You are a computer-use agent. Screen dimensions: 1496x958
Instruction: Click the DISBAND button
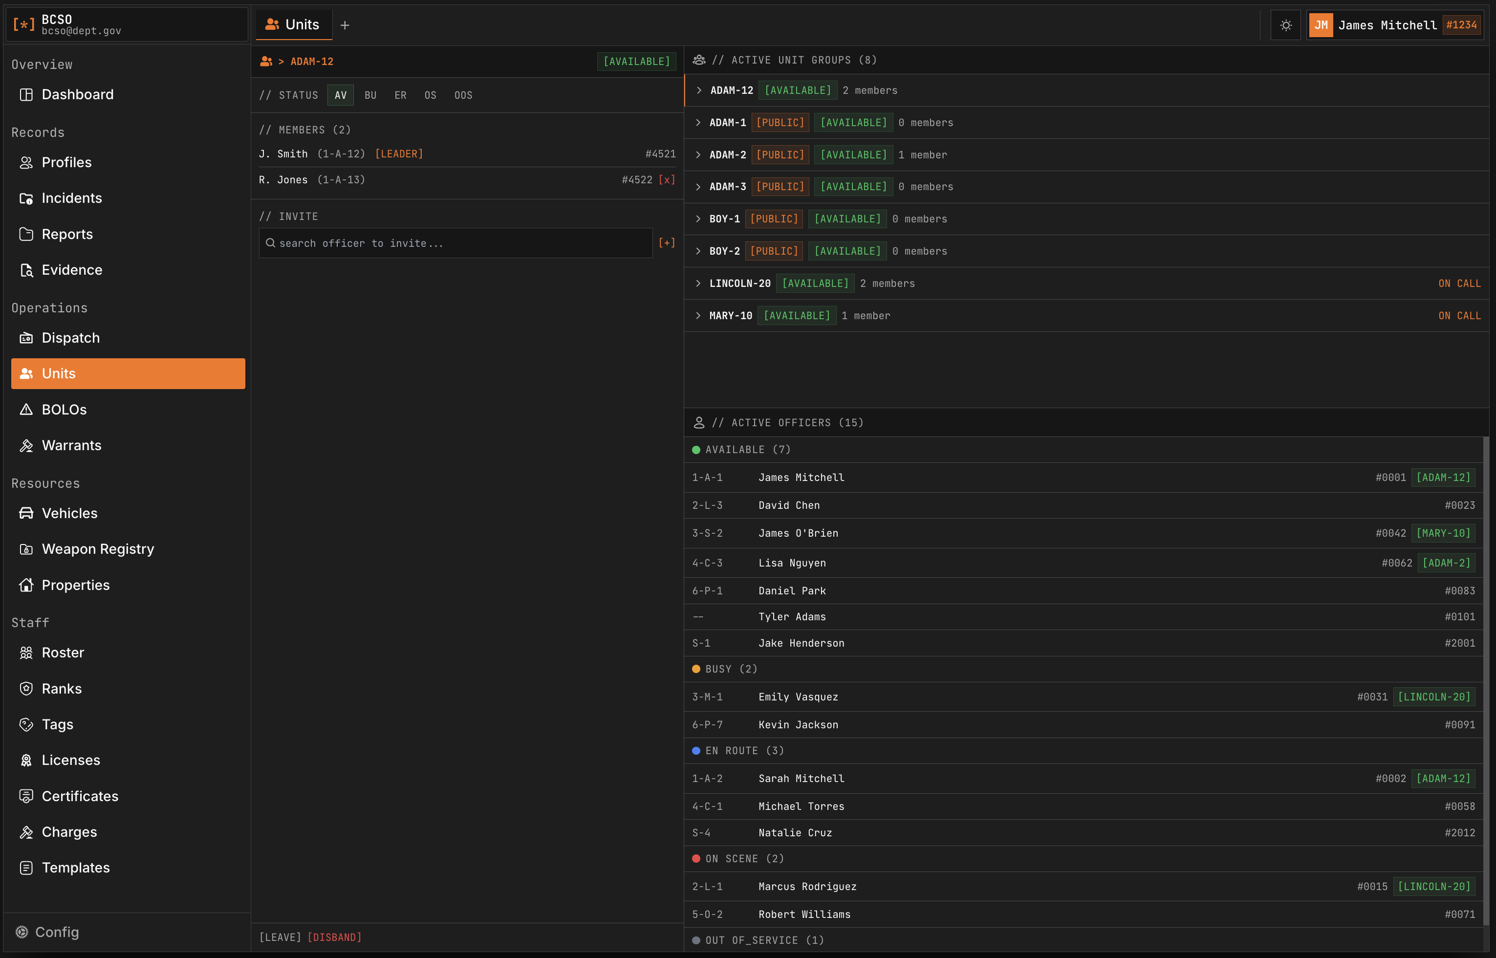click(334, 937)
